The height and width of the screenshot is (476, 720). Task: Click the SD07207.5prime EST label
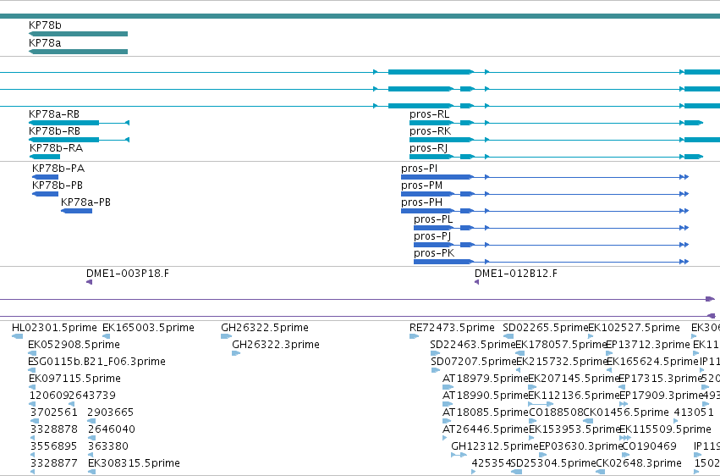474,362
